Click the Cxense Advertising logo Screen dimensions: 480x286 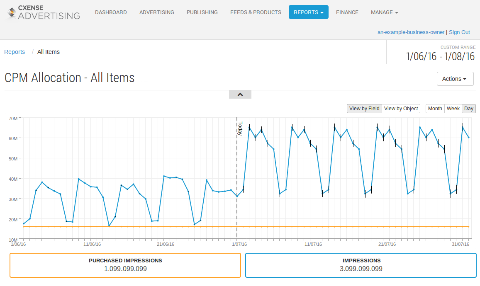pos(43,12)
